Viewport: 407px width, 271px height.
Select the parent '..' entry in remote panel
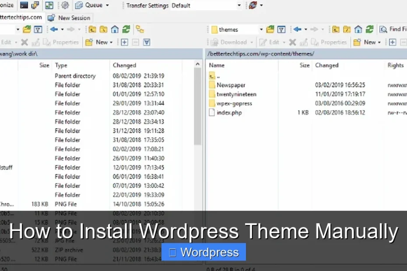click(215, 76)
